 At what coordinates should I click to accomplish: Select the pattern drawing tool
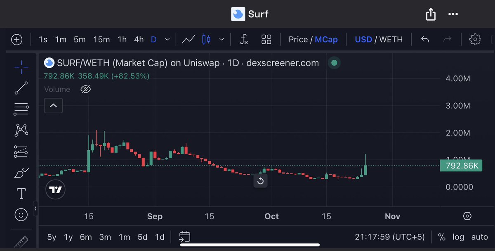coord(21,130)
